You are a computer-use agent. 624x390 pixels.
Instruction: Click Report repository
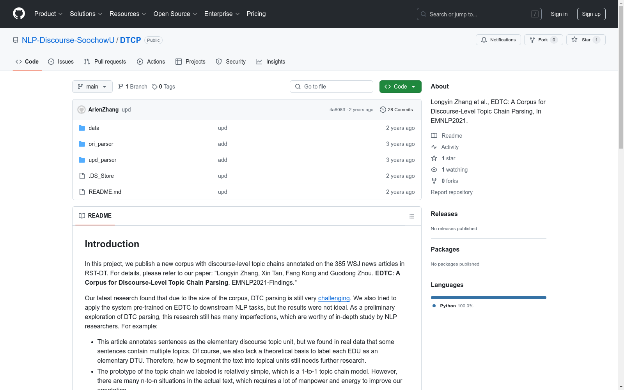click(x=452, y=192)
